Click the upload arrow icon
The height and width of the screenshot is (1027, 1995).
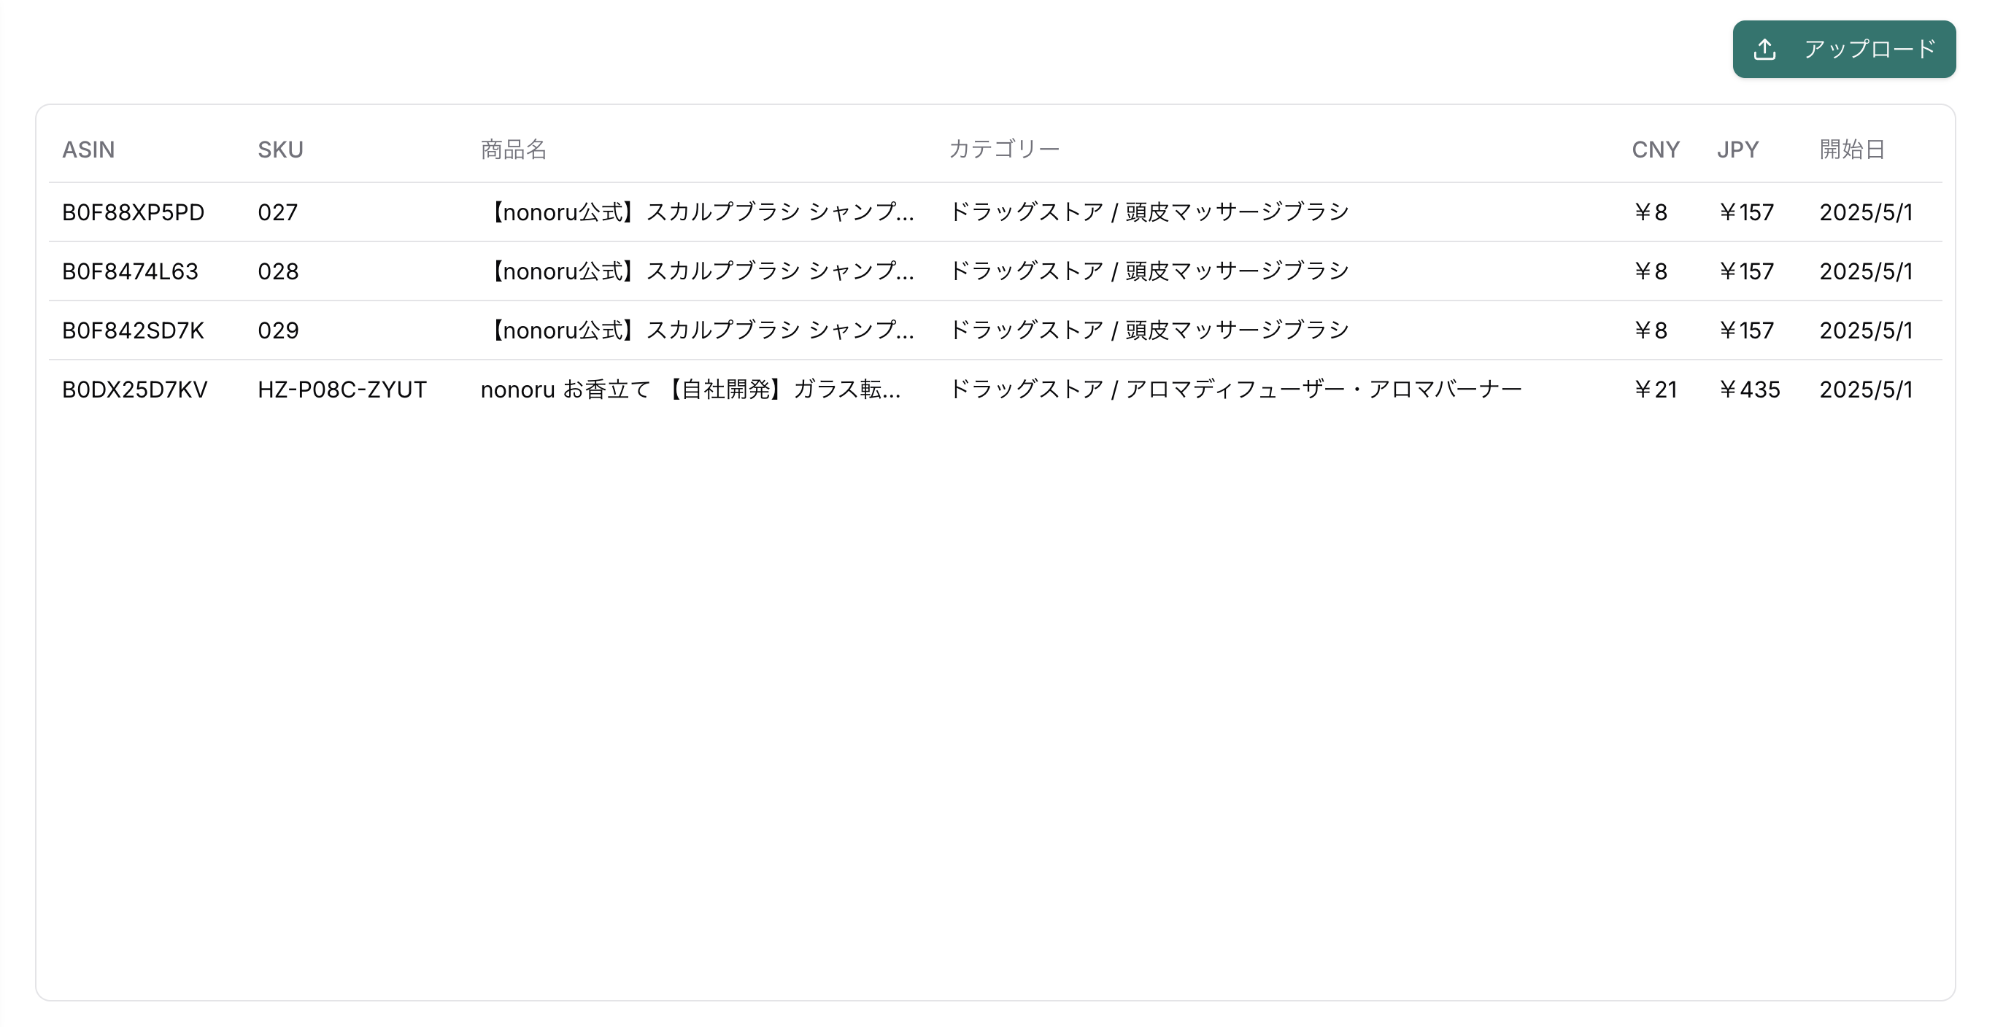[x=1764, y=50]
